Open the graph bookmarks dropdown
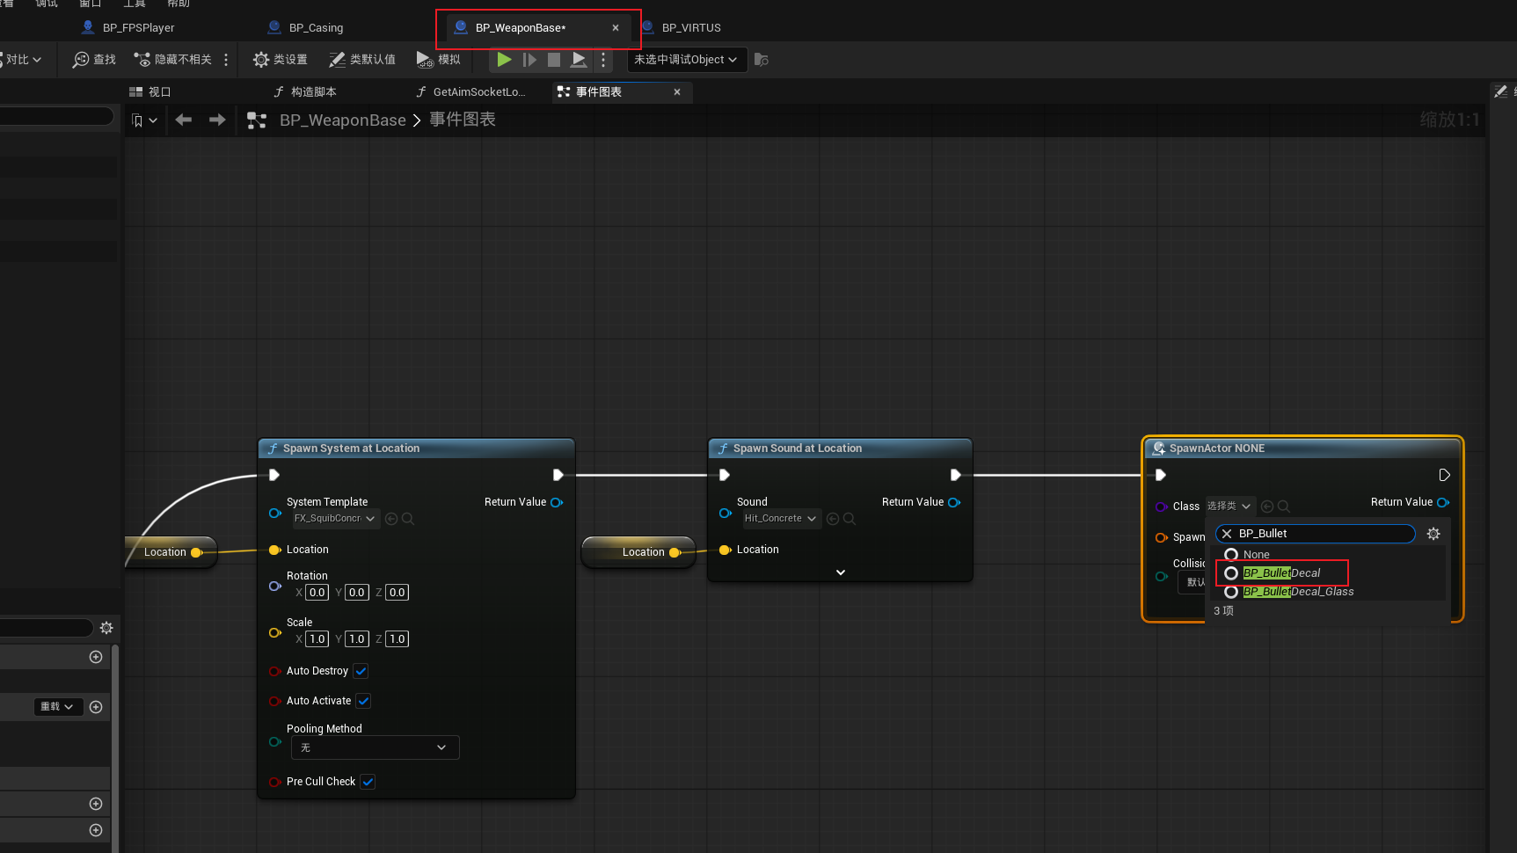 [x=144, y=120]
